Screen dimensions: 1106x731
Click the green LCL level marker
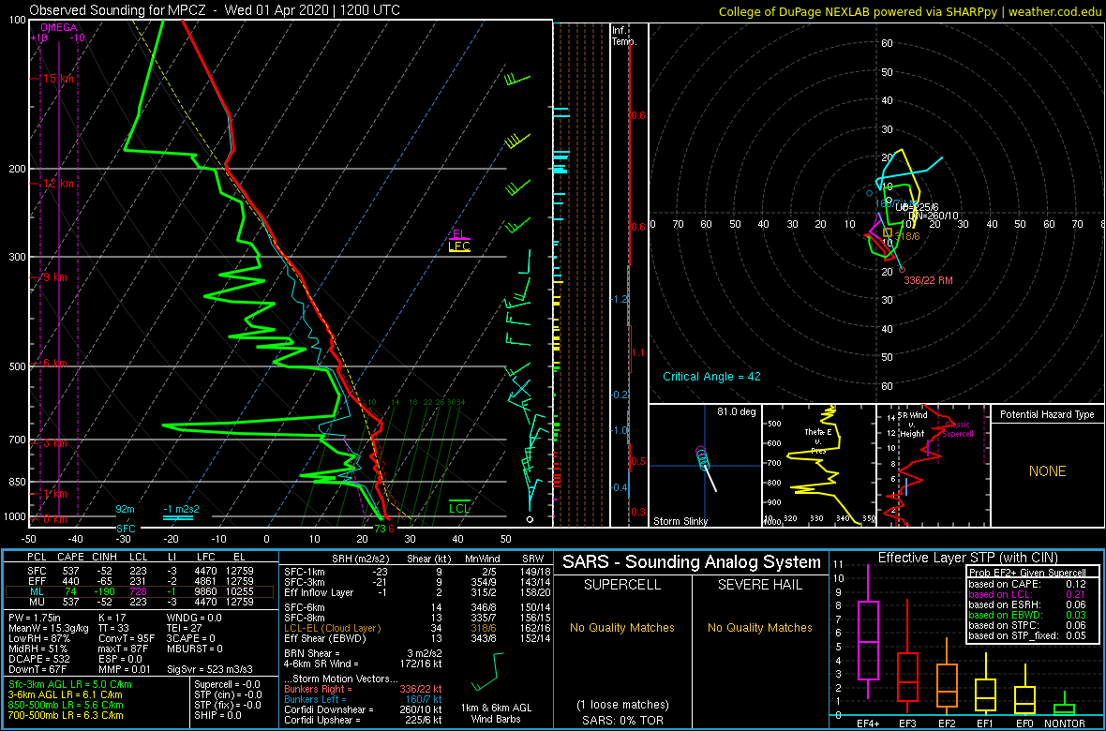(460, 507)
